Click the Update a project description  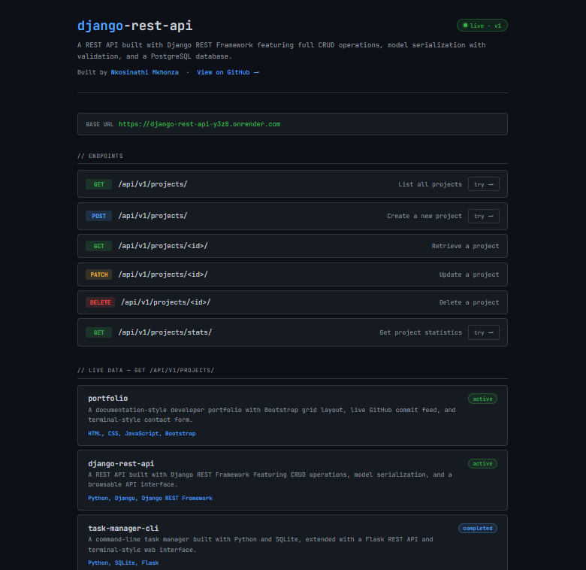(469, 274)
